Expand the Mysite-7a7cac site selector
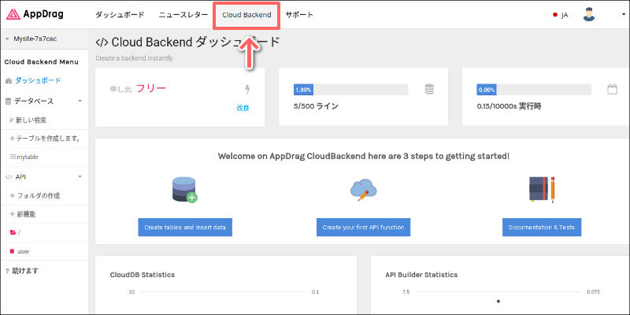 pyautogui.click(x=44, y=39)
